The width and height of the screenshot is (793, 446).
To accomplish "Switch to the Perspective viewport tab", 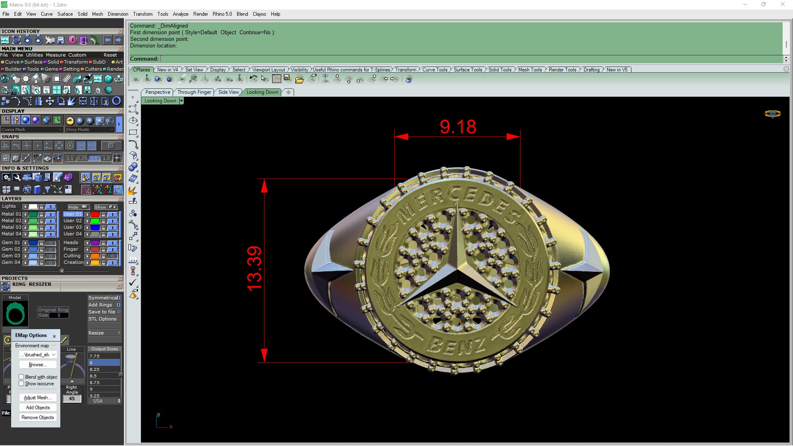I will pos(157,92).
